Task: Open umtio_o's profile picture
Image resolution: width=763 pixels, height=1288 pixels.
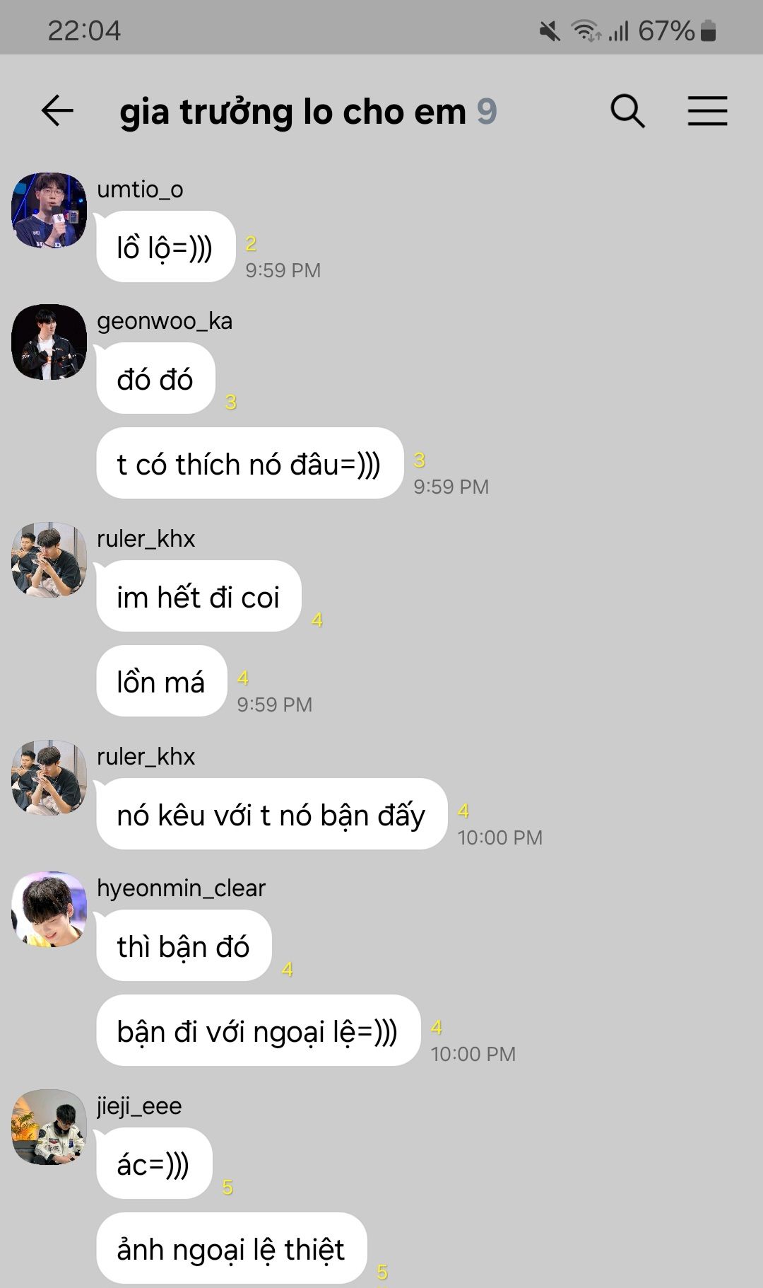Action: tap(49, 210)
